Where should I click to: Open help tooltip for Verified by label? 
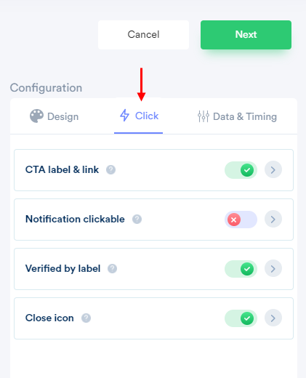click(x=112, y=268)
